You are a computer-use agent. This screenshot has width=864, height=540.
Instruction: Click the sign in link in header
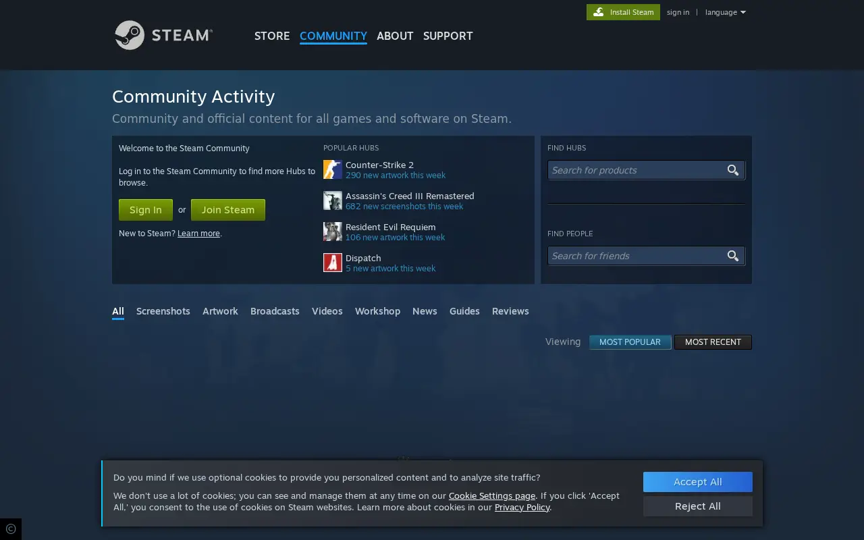(678, 12)
